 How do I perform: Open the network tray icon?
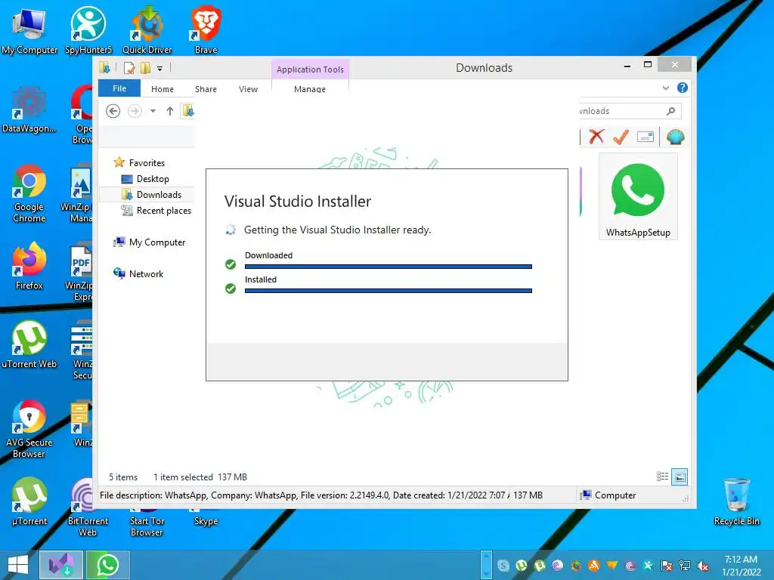[685, 566]
